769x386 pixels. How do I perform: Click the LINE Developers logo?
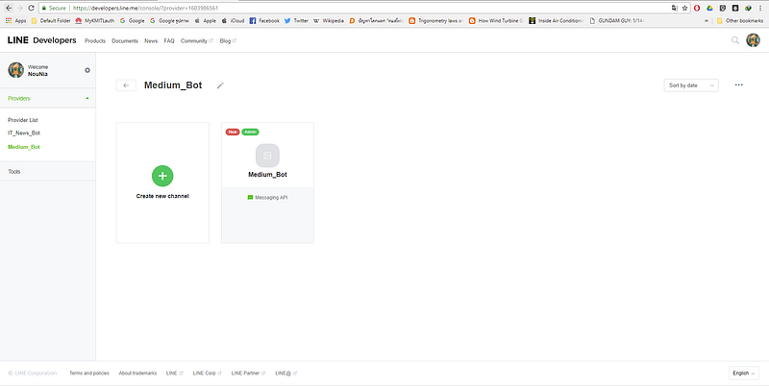[41, 40]
